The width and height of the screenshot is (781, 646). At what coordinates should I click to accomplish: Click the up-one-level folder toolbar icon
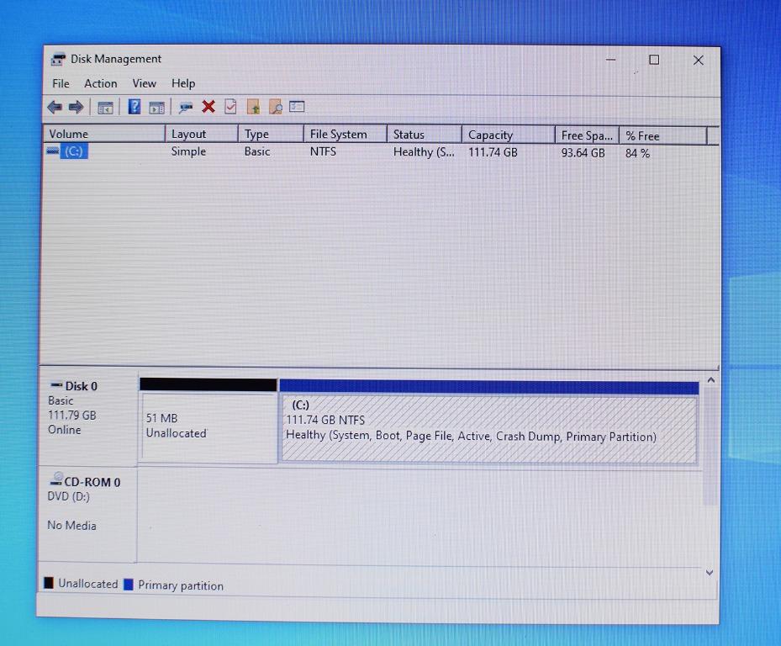coord(253,106)
